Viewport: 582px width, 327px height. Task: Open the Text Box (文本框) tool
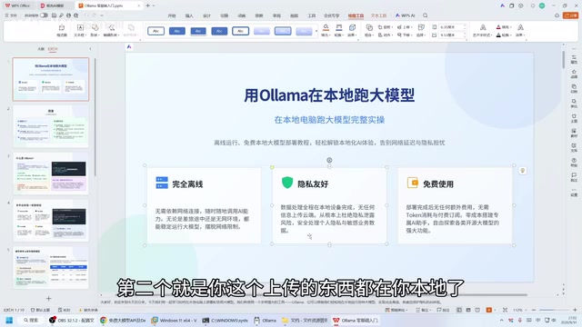80,30
